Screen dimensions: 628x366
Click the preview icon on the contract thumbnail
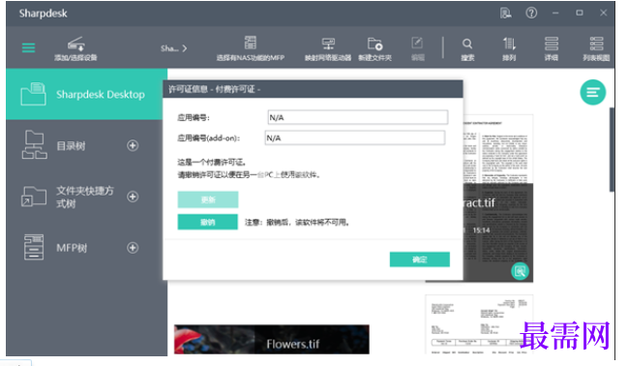click(520, 271)
